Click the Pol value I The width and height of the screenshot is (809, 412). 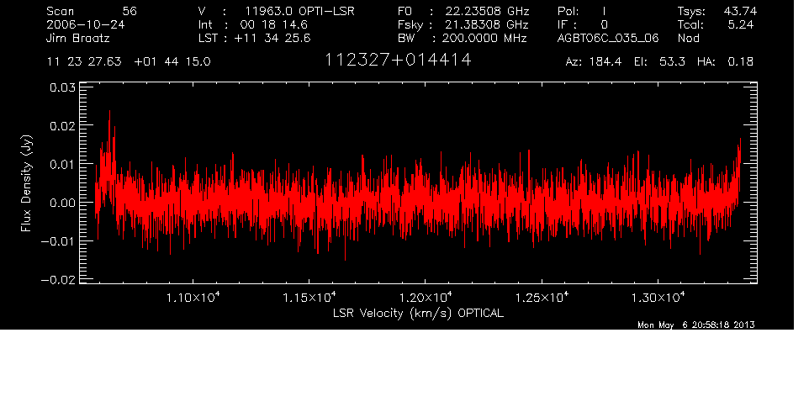604,11
